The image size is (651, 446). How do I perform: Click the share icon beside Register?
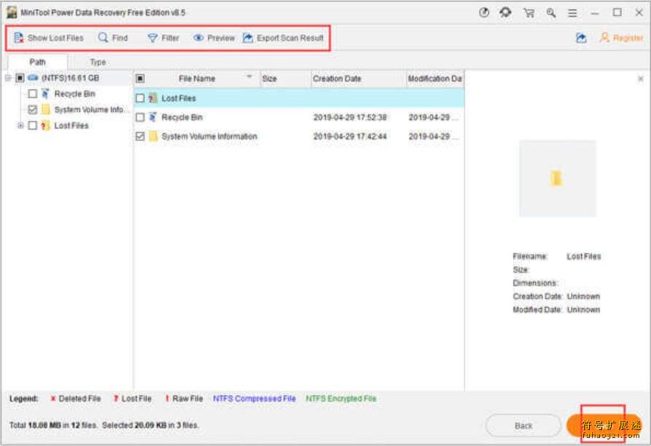[x=581, y=38]
